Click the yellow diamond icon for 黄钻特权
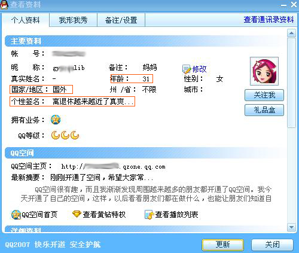299x253 pixels. tap(77, 214)
